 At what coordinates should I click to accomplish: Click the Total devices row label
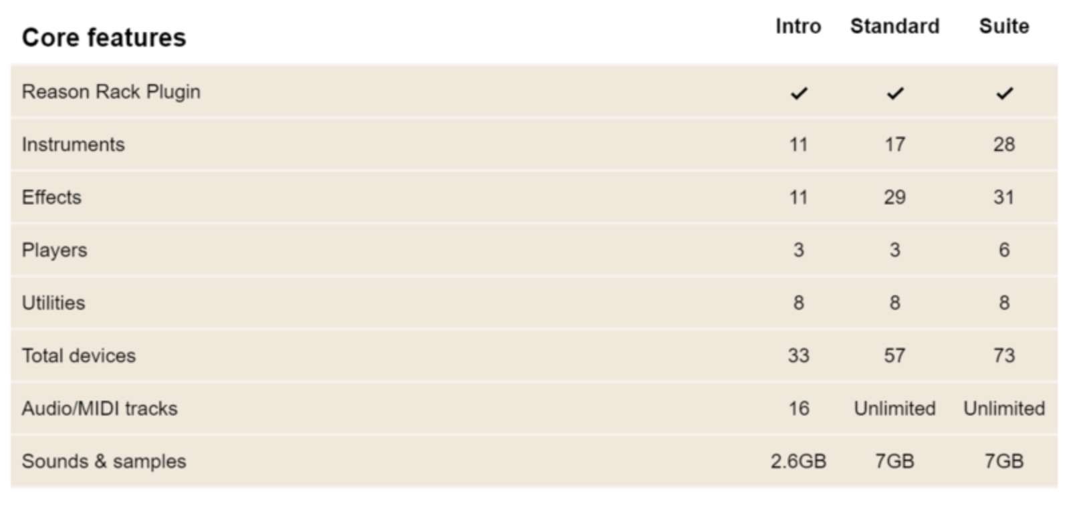pos(78,355)
